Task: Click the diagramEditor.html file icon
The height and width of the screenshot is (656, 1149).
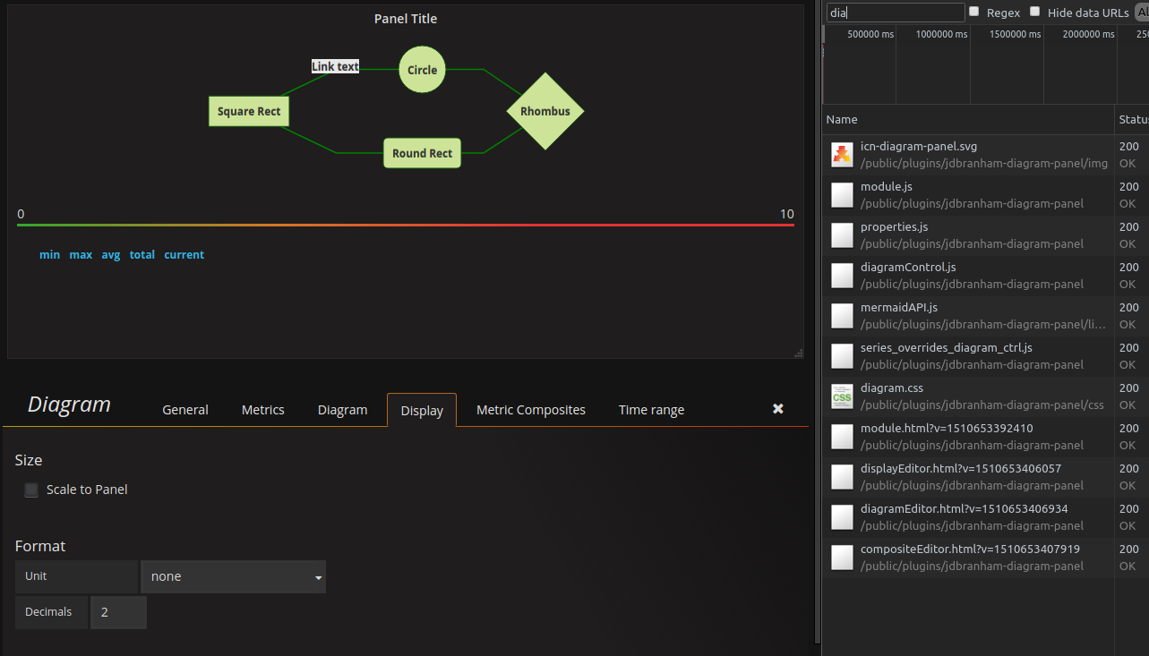Action: 842,516
